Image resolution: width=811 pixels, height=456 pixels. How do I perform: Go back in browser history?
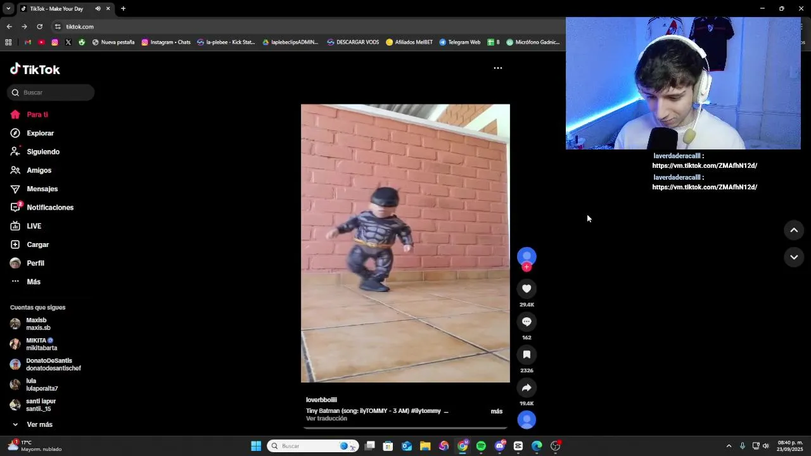[x=9, y=27]
